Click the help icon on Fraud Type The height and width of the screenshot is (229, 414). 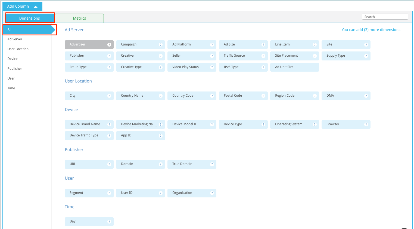pos(109,67)
